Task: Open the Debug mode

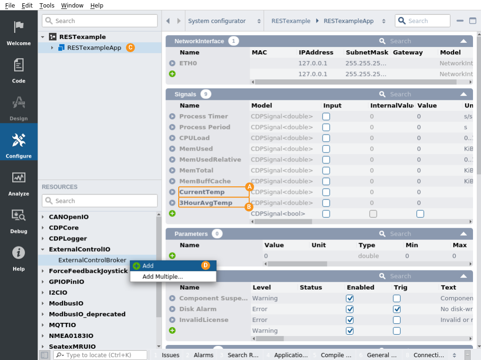Action: (x=18, y=221)
